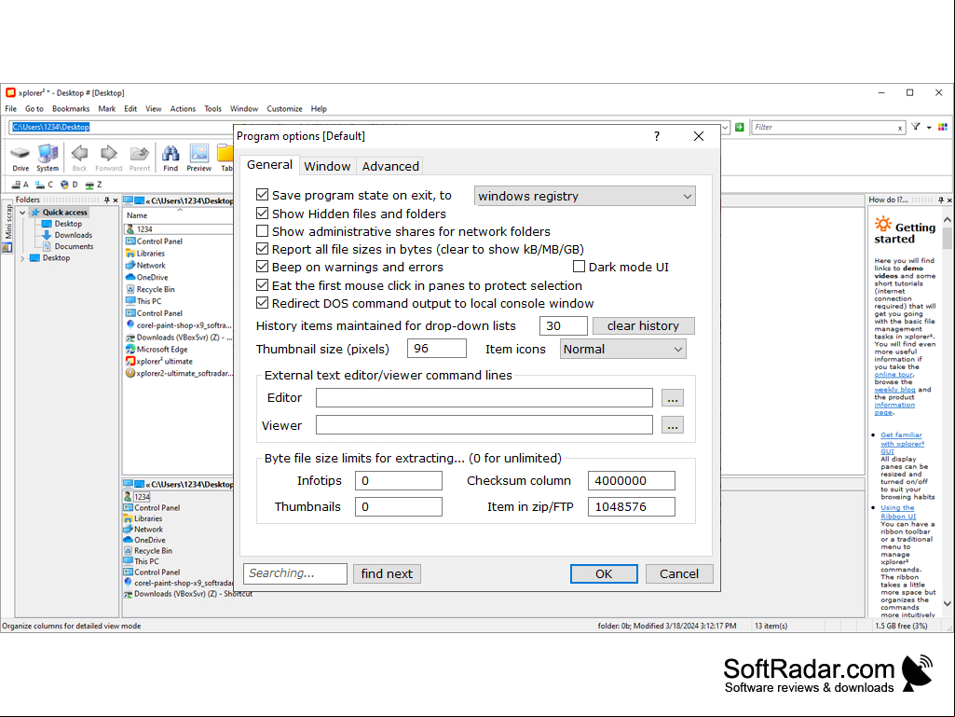Select the xplorer² ultimate shortcut icon
Image resolution: width=955 pixels, height=717 pixels.
click(x=130, y=362)
